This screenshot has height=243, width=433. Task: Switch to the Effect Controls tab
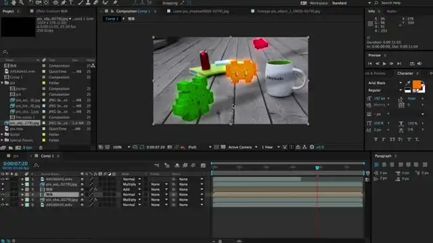point(52,11)
